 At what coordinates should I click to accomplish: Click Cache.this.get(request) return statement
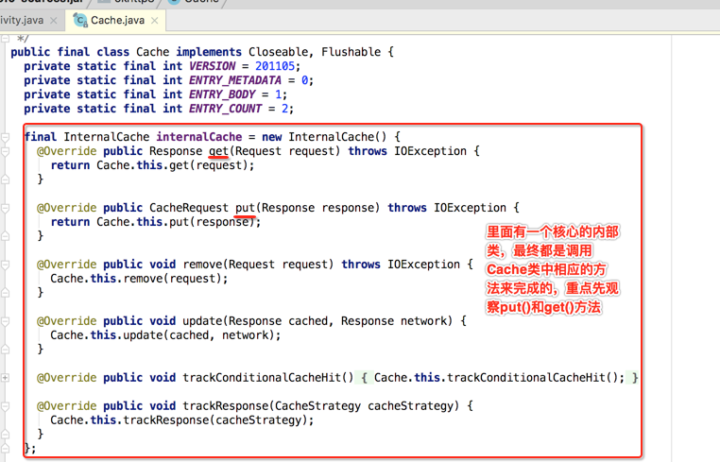pos(152,165)
